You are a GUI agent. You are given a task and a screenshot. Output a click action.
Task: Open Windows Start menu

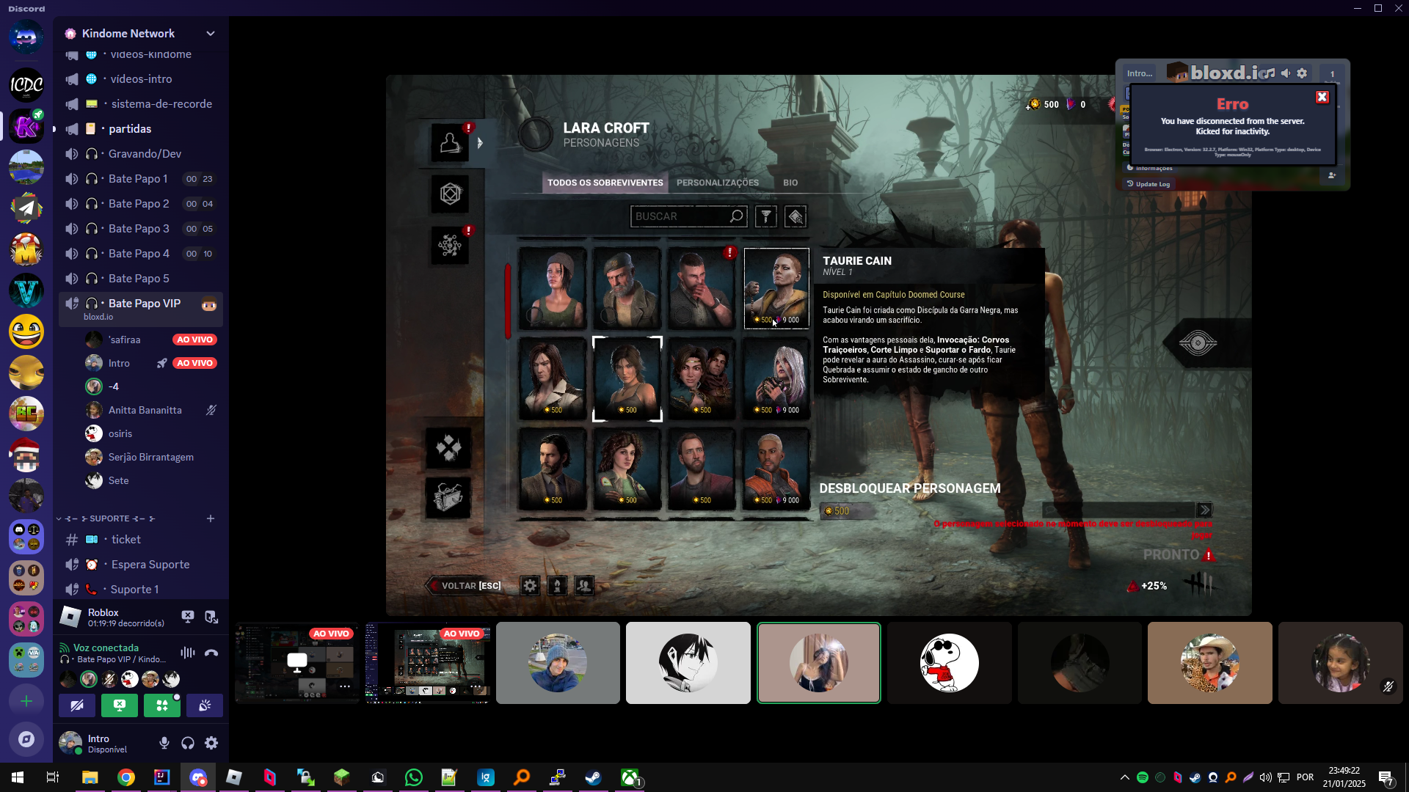click(x=18, y=777)
